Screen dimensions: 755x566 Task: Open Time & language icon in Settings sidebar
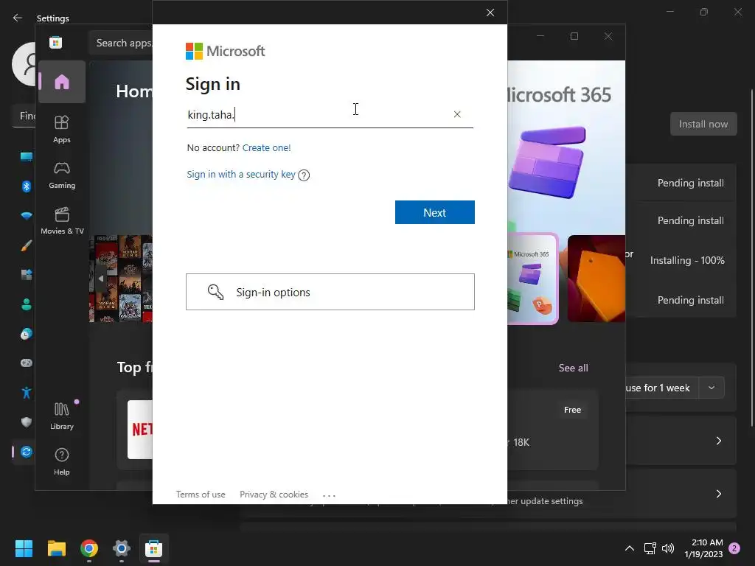(x=26, y=334)
